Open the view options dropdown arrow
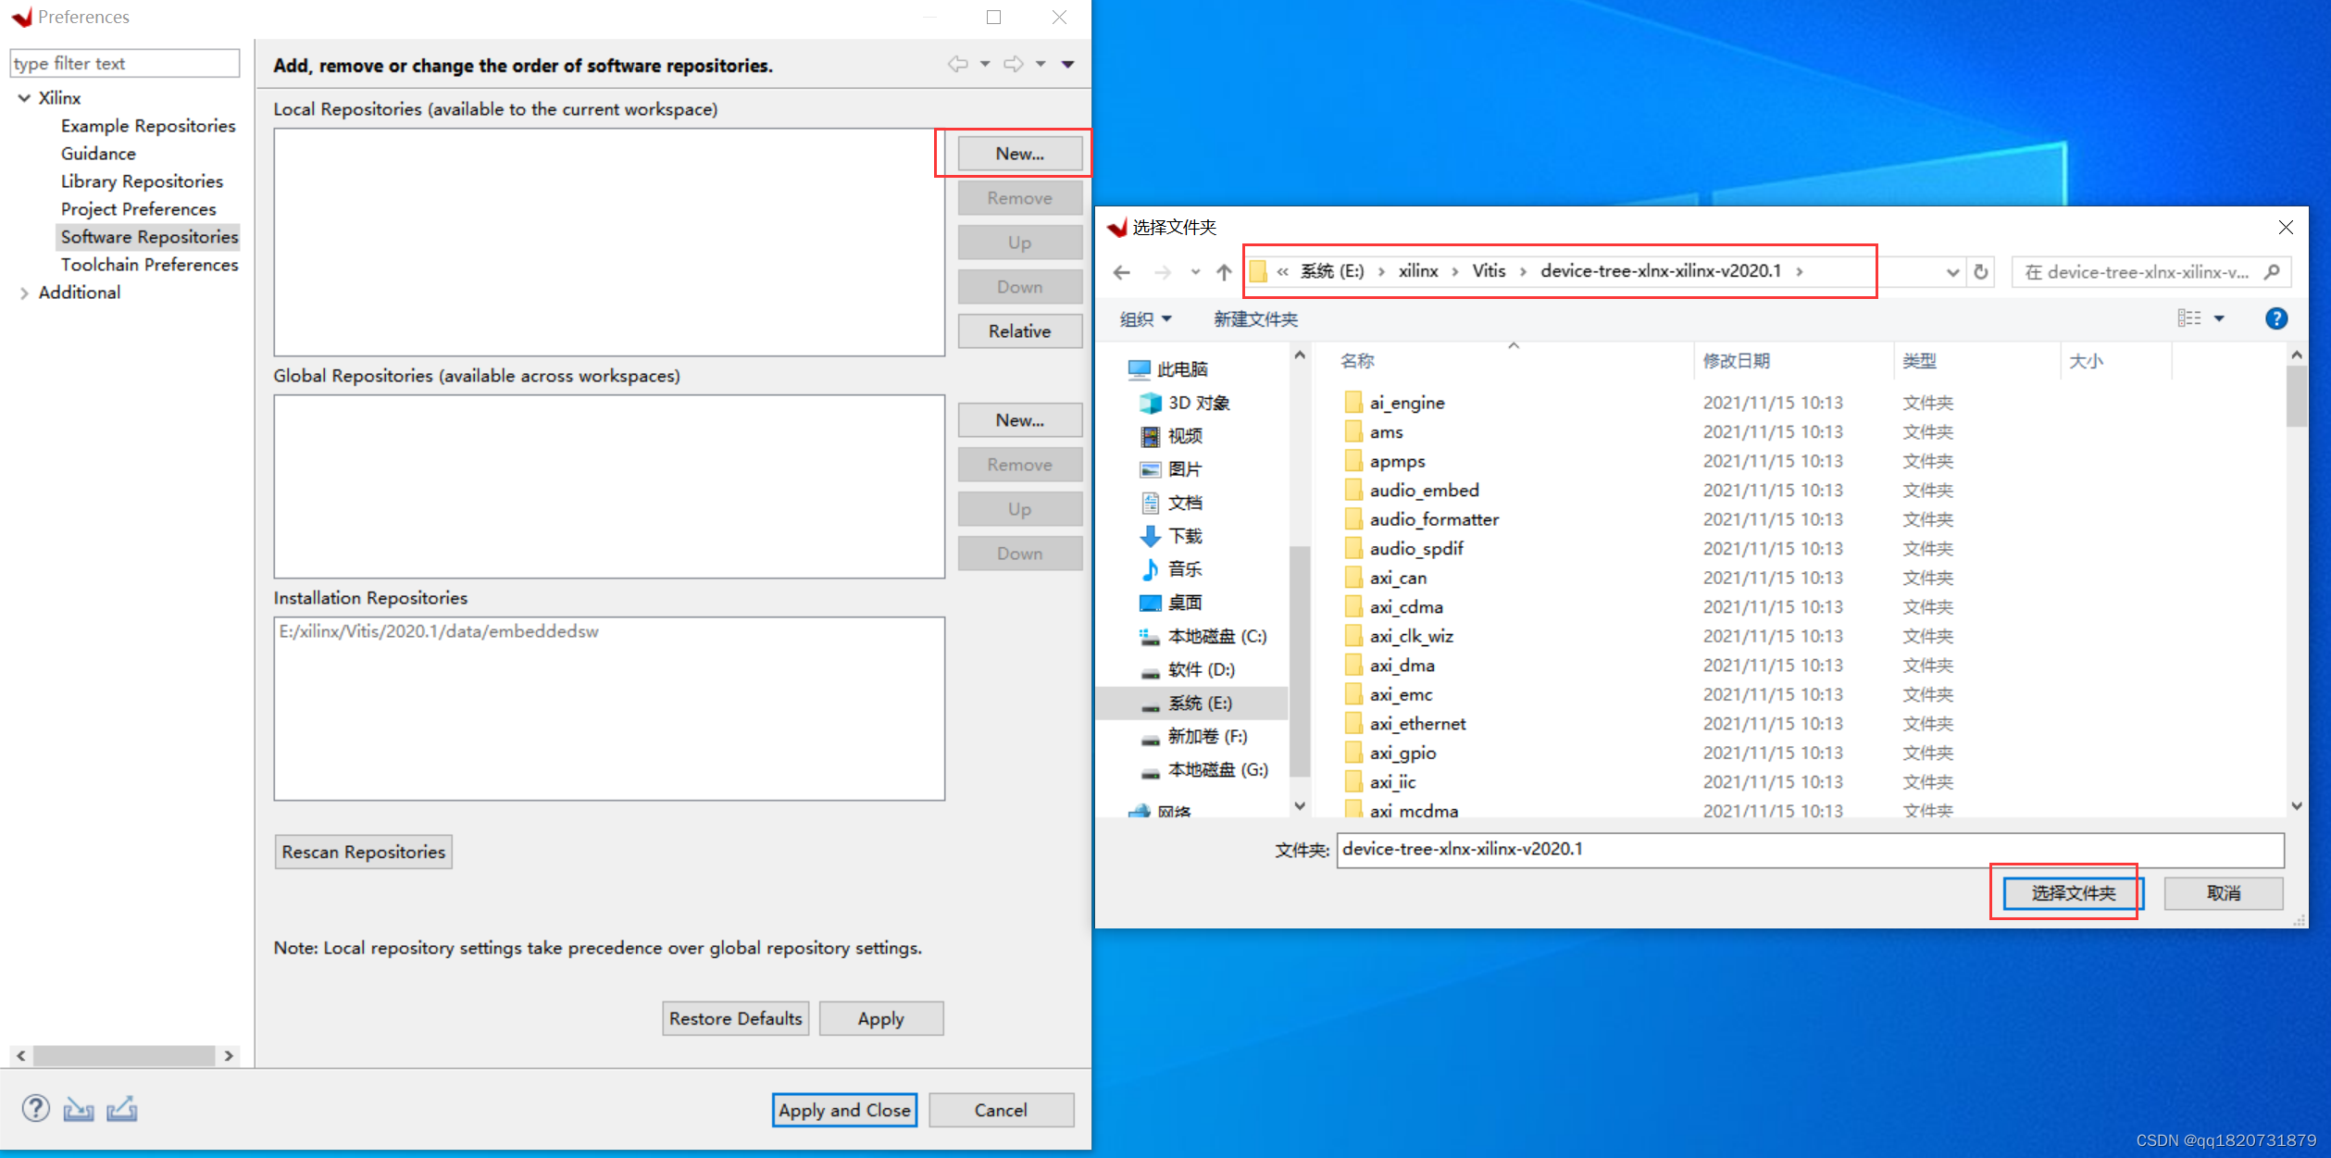Viewport: 2331px width, 1158px height. [x=2219, y=318]
